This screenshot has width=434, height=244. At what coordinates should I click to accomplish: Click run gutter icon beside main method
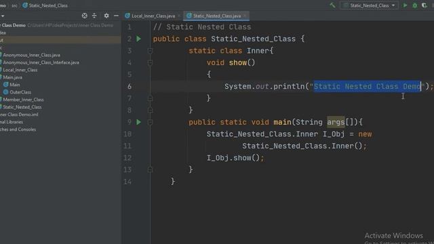pyautogui.click(x=138, y=122)
